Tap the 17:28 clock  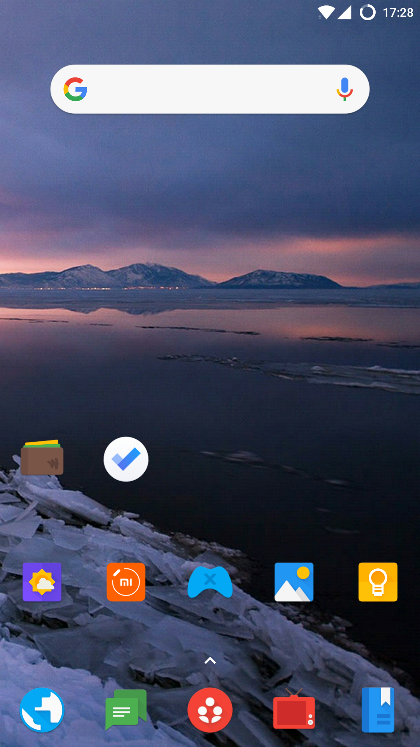[x=398, y=12]
